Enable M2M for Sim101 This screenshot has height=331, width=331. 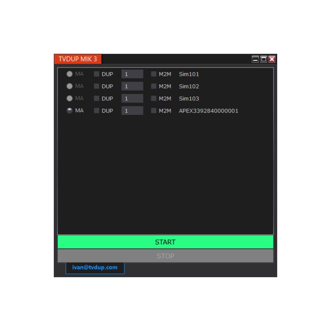coord(154,74)
